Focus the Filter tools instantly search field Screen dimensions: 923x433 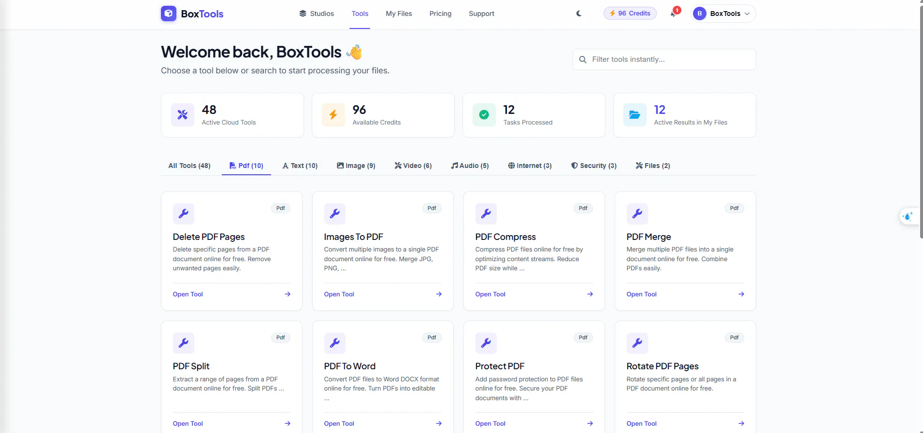(x=664, y=59)
